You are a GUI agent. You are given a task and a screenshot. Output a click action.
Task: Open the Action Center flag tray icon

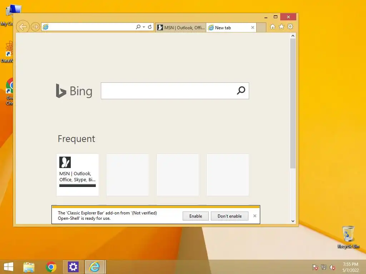tap(315, 267)
